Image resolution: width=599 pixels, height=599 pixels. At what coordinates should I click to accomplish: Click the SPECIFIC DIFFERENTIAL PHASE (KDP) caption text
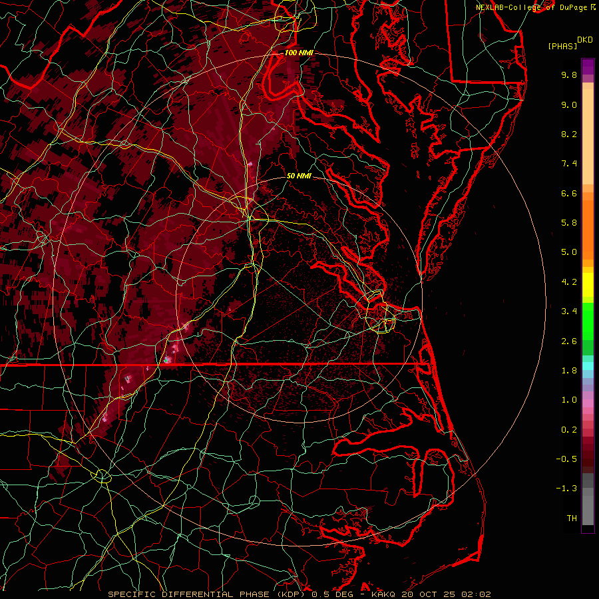[x=208, y=594]
